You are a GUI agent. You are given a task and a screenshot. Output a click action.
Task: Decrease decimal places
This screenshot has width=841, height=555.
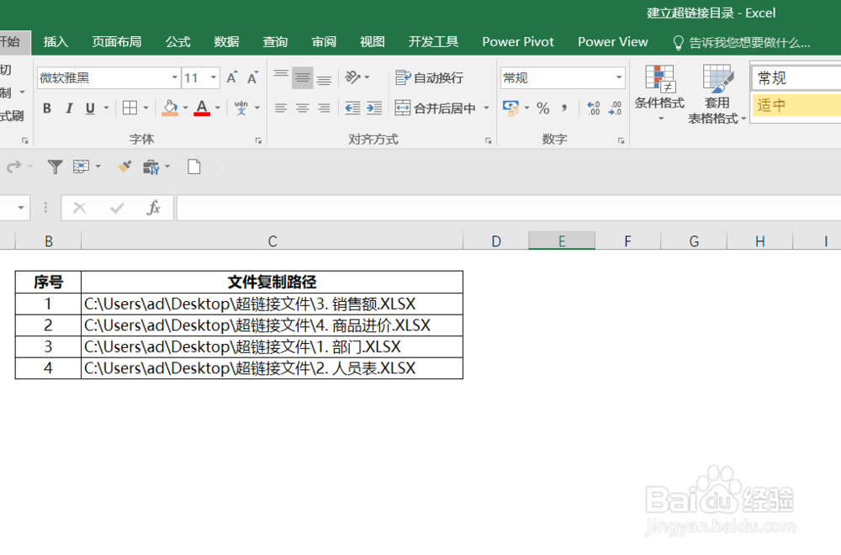click(615, 108)
